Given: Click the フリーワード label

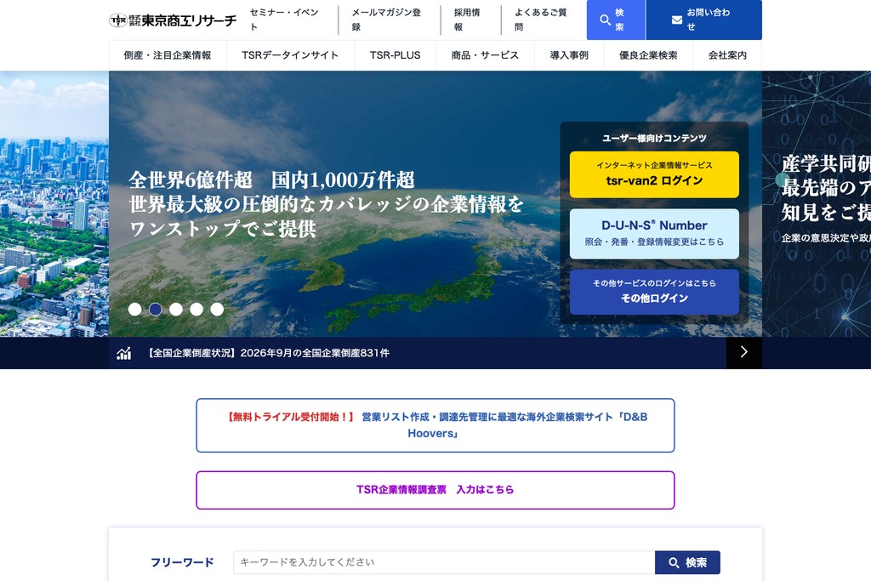Looking at the screenshot, I should pos(182,562).
